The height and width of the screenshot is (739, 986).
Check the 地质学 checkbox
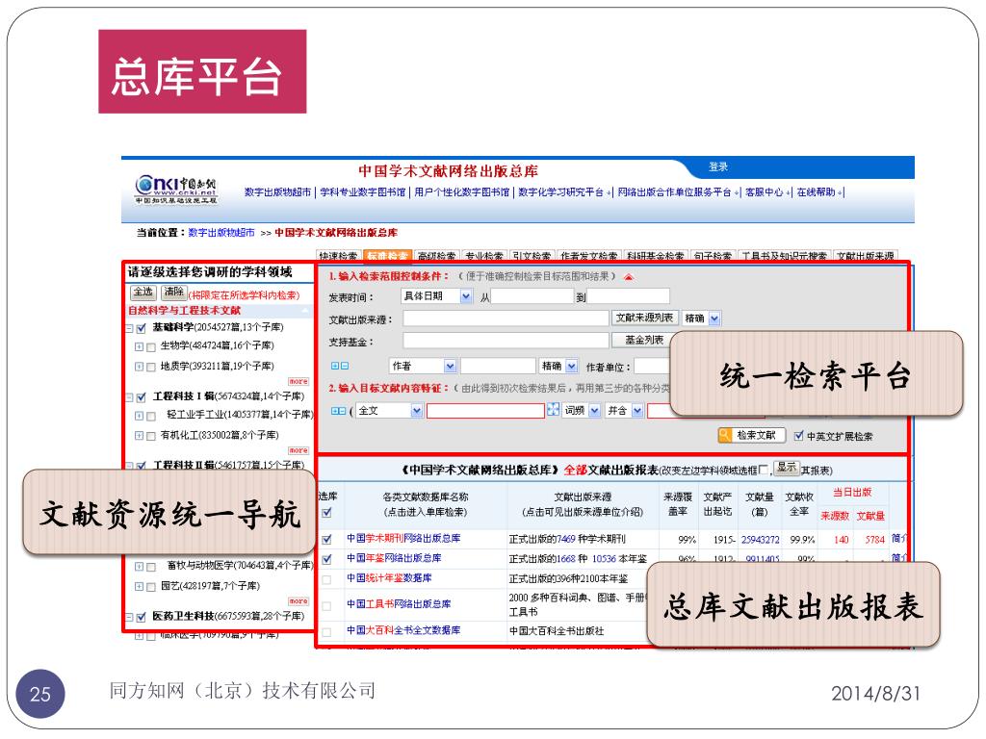(151, 367)
